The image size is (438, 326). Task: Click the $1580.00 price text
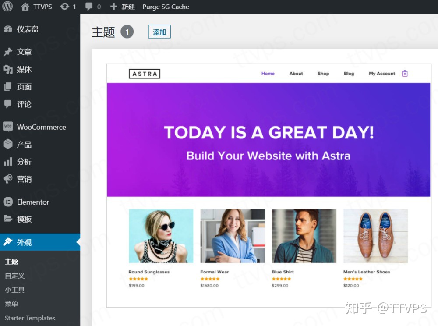click(x=209, y=286)
